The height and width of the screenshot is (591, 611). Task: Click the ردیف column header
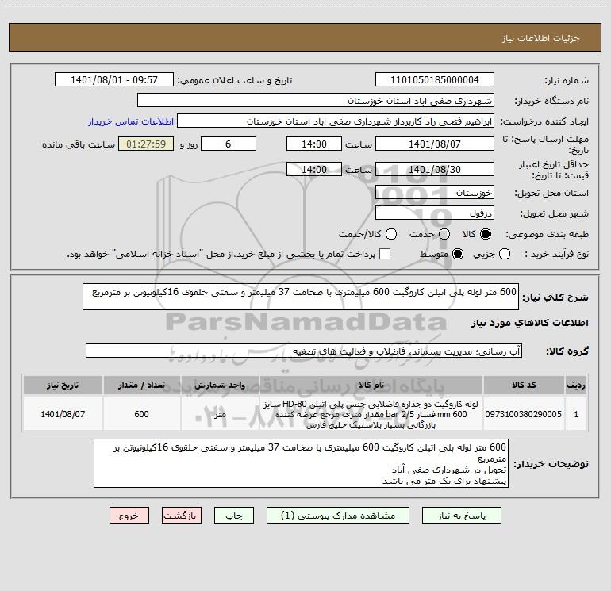pos(576,385)
